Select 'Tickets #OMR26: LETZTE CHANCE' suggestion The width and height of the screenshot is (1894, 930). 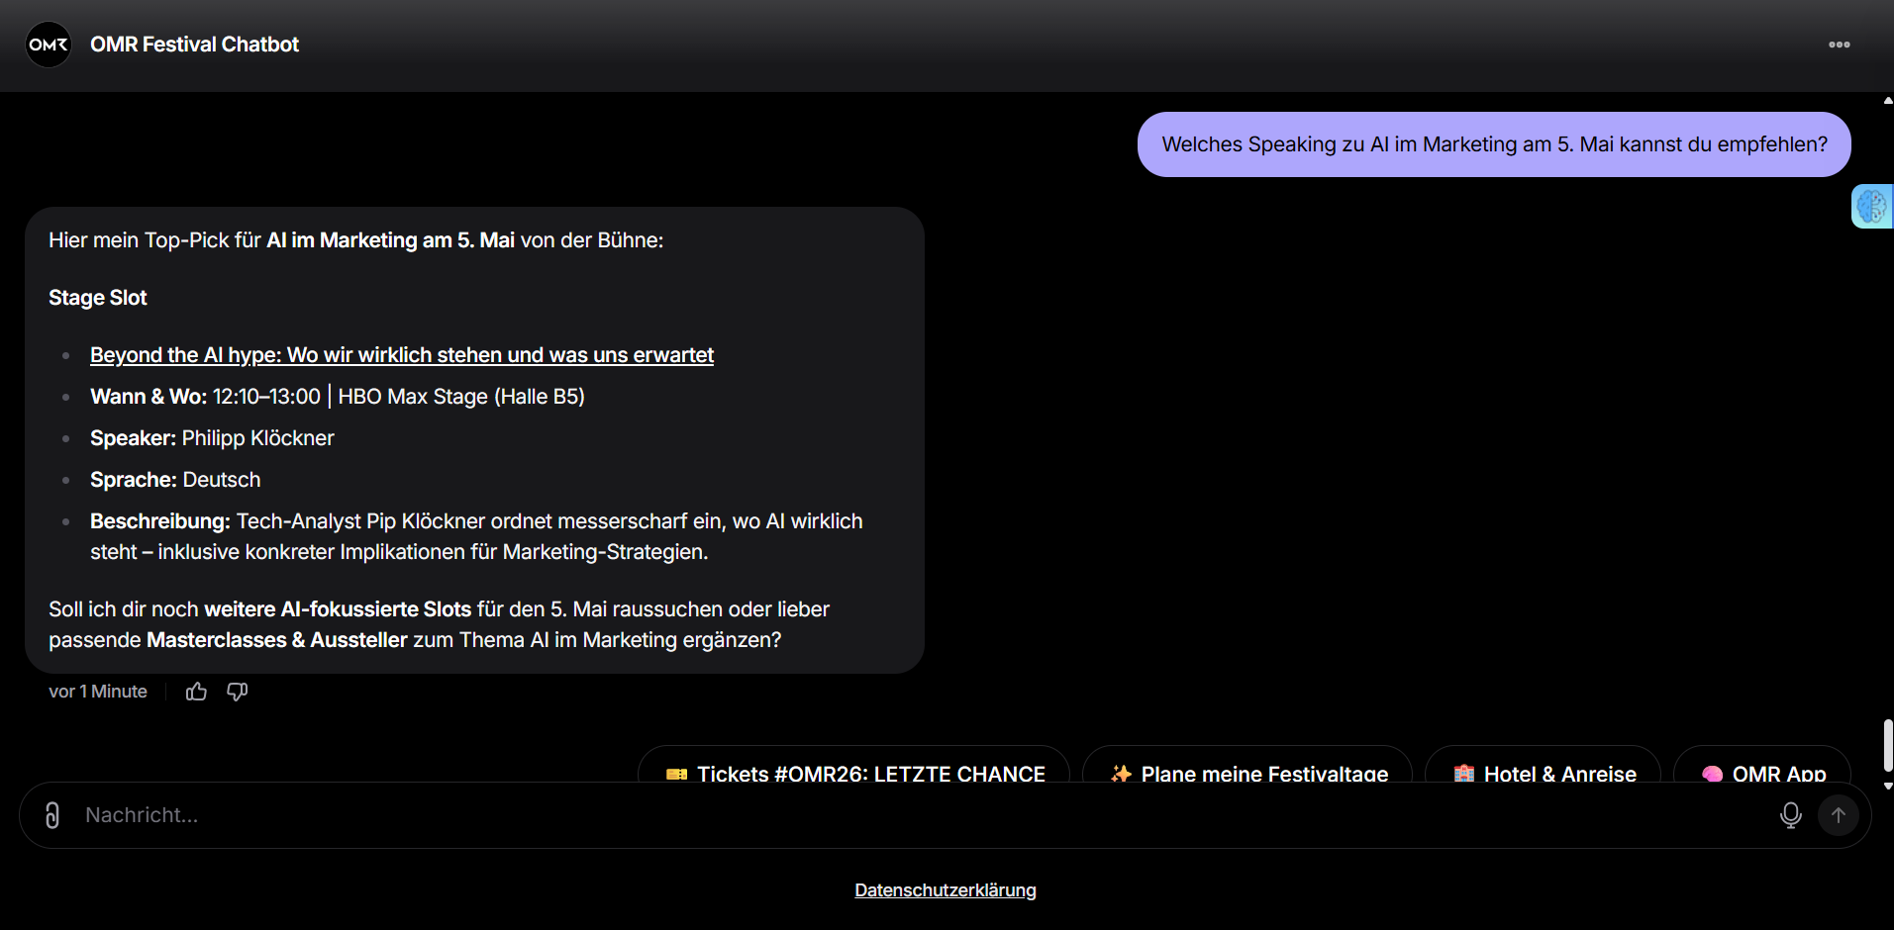(x=854, y=767)
